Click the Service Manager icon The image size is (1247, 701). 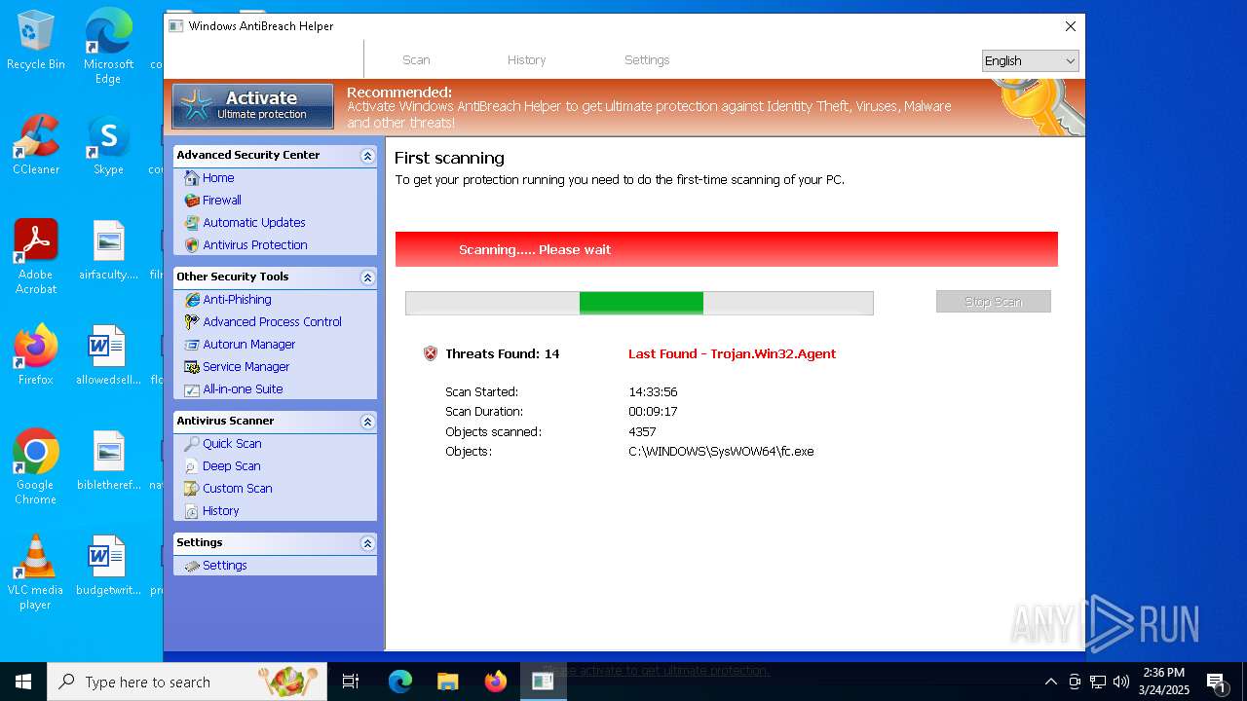[x=192, y=367]
